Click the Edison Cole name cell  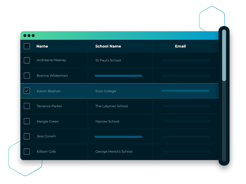click(46, 152)
